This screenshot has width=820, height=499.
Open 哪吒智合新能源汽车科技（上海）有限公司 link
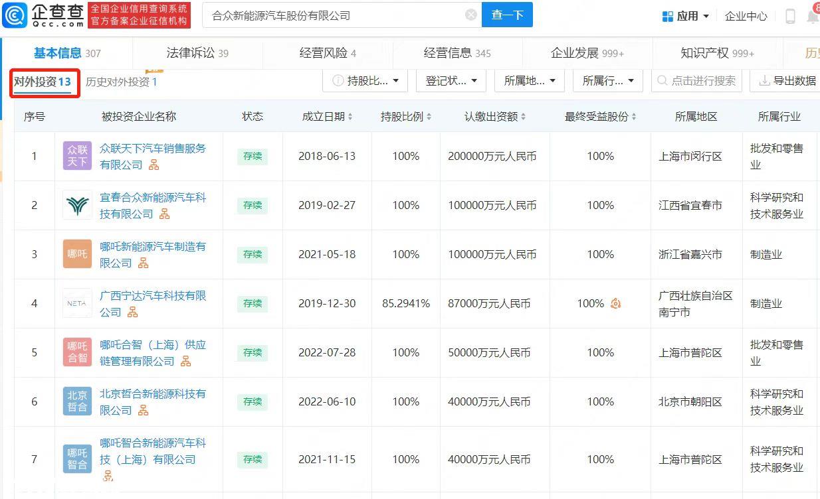pyautogui.click(x=153, y=451)
